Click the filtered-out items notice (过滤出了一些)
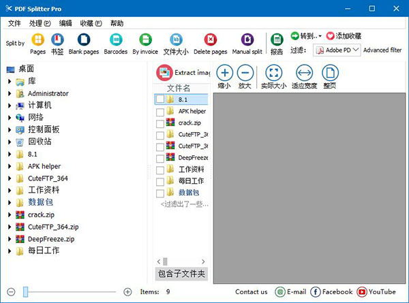 (185, 204)
